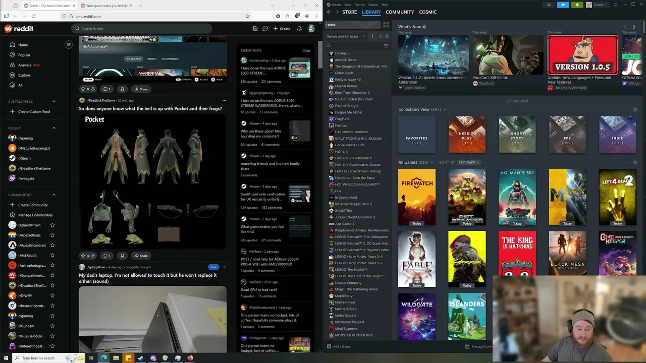Open comments on the Pocket frogs post
This screenshot has height=363, width=646.
click(x=107, y=256)
